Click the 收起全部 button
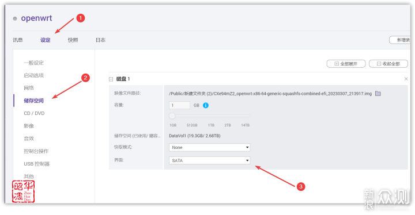The height and width of the screenshot is (215, 415). pyautogui.click(x=388, y=64)
